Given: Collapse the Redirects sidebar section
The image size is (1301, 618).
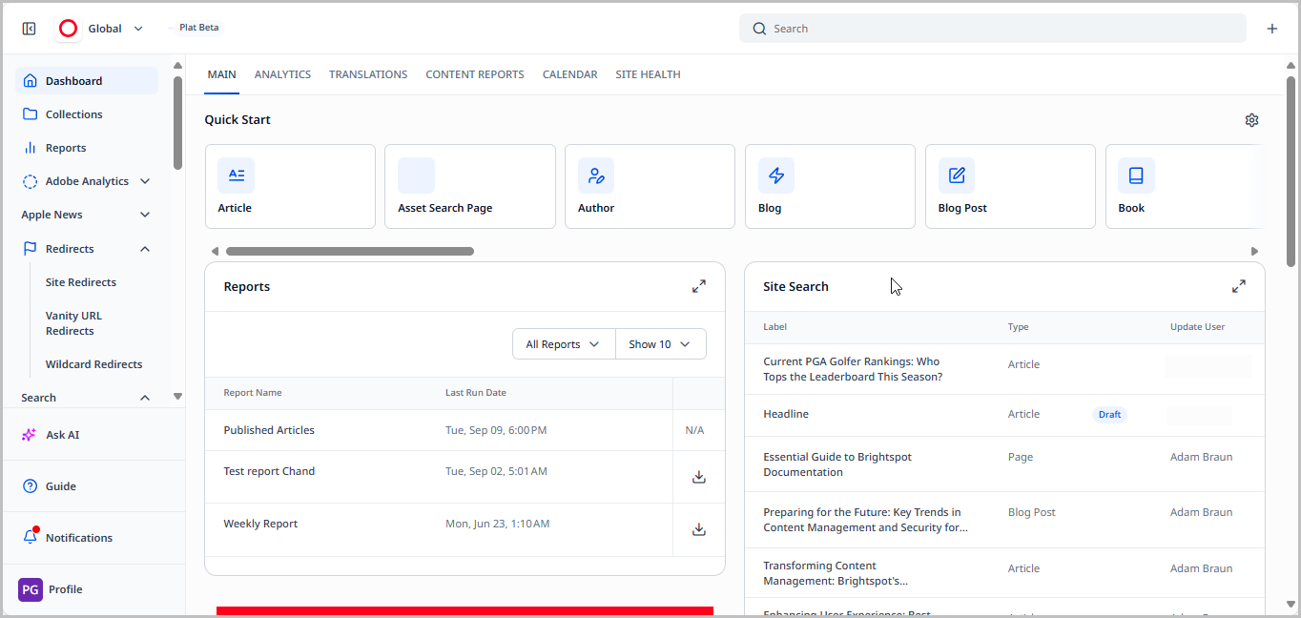Looking at the screenshot, I should (145, 249).
